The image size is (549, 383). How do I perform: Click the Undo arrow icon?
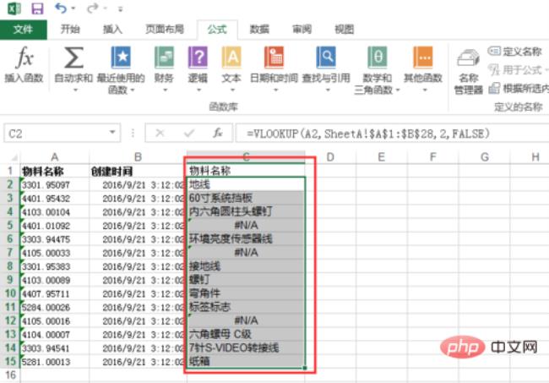pos(61,8)
